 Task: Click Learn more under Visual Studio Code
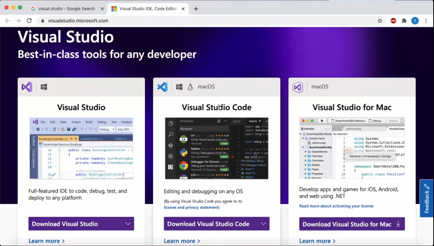click(182, 241)
